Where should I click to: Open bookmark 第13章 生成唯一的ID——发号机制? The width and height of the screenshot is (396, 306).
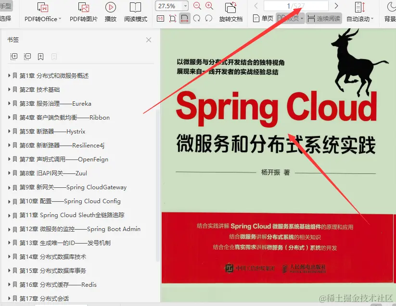coord(65,243)
